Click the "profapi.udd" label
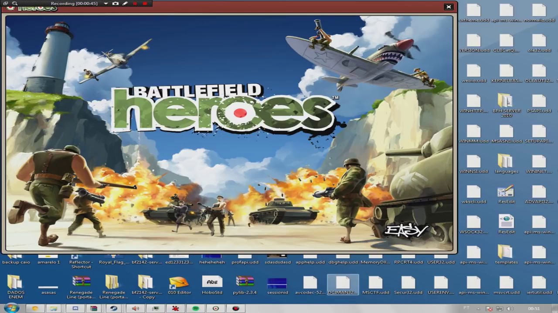This screenshot has height=313, width=558. (245, 262)
